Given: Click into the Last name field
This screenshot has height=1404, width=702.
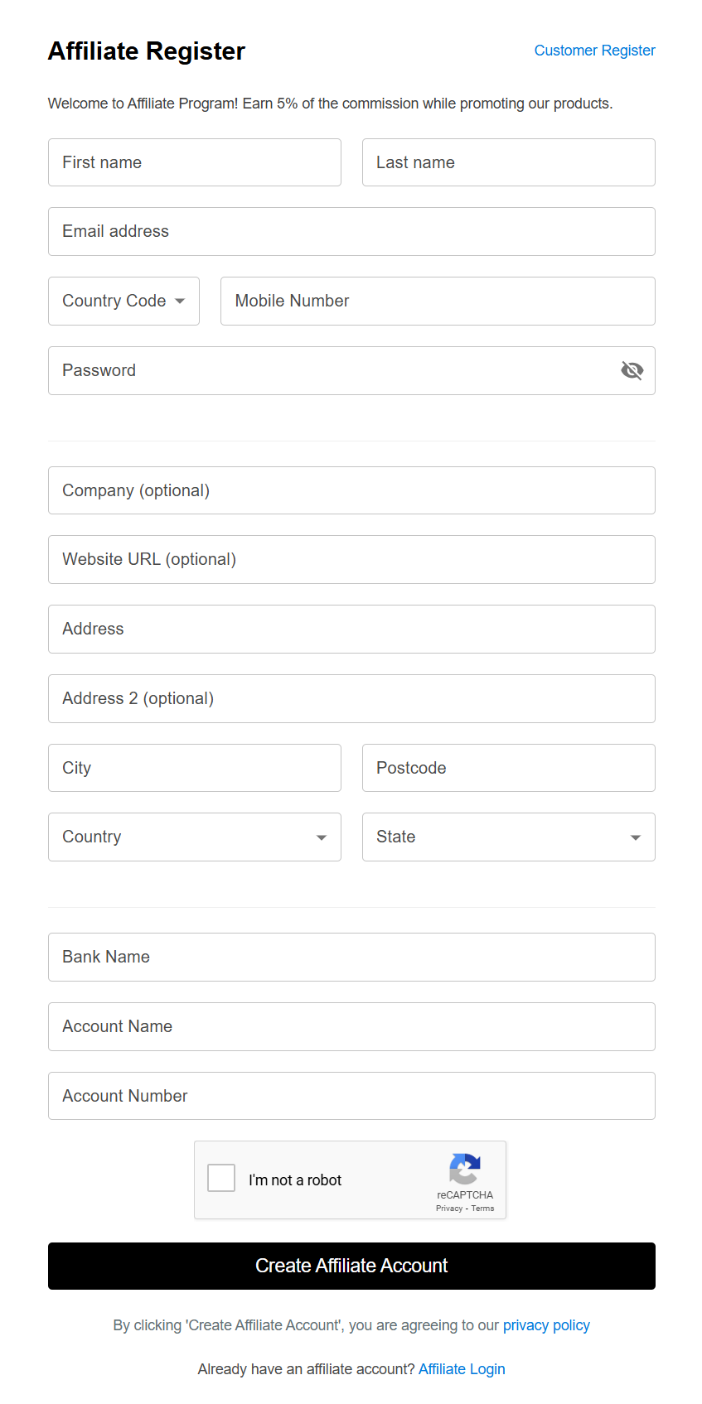Looking at the screenshot, I should pyautogui.click(x=508, y=162).
